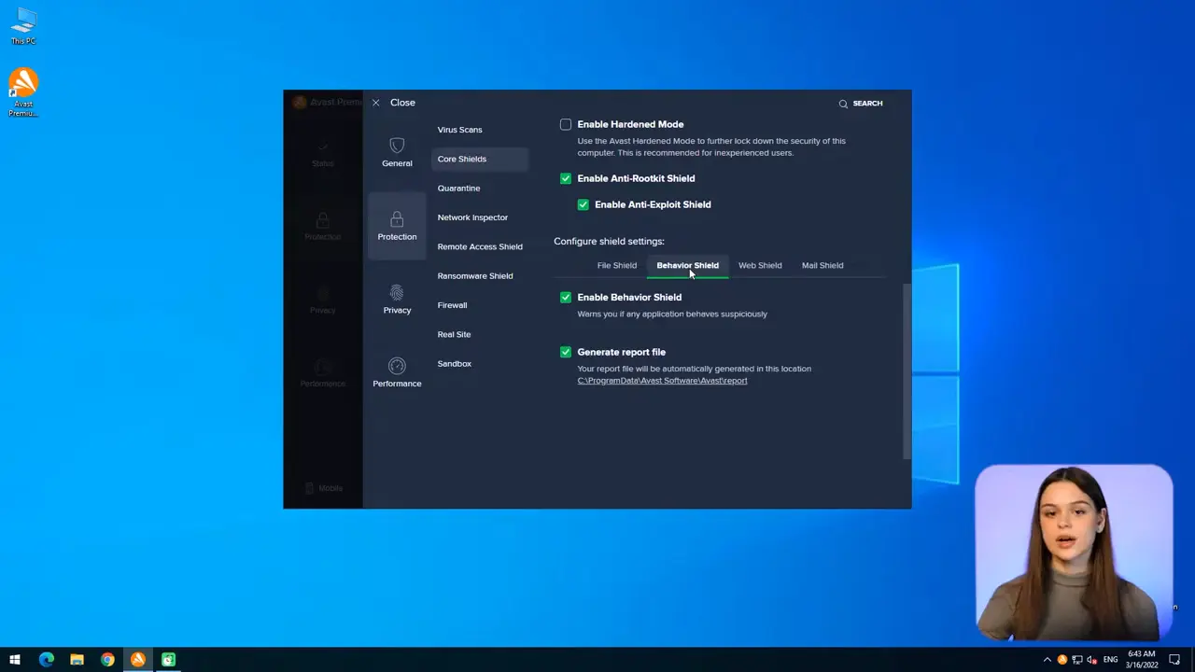The width and height of the screenshot is (1195, 672).
Task: Open the Privacy fingerprint category
Action: [397, 299]
